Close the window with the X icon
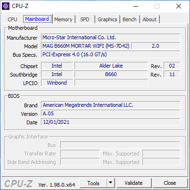 pyautogui.click(x=179, y=6)
